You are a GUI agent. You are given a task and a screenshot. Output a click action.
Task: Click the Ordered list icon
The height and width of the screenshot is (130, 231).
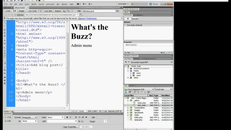pyautogui.click(x=79, y=117)
